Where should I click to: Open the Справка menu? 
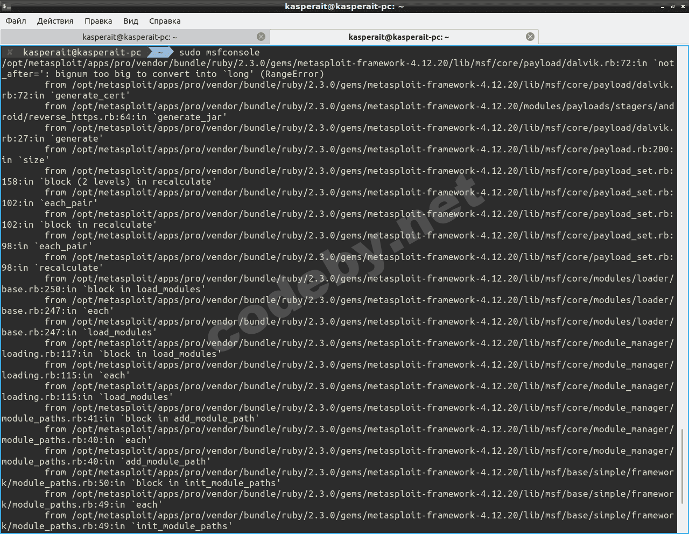tap(165, 21)
